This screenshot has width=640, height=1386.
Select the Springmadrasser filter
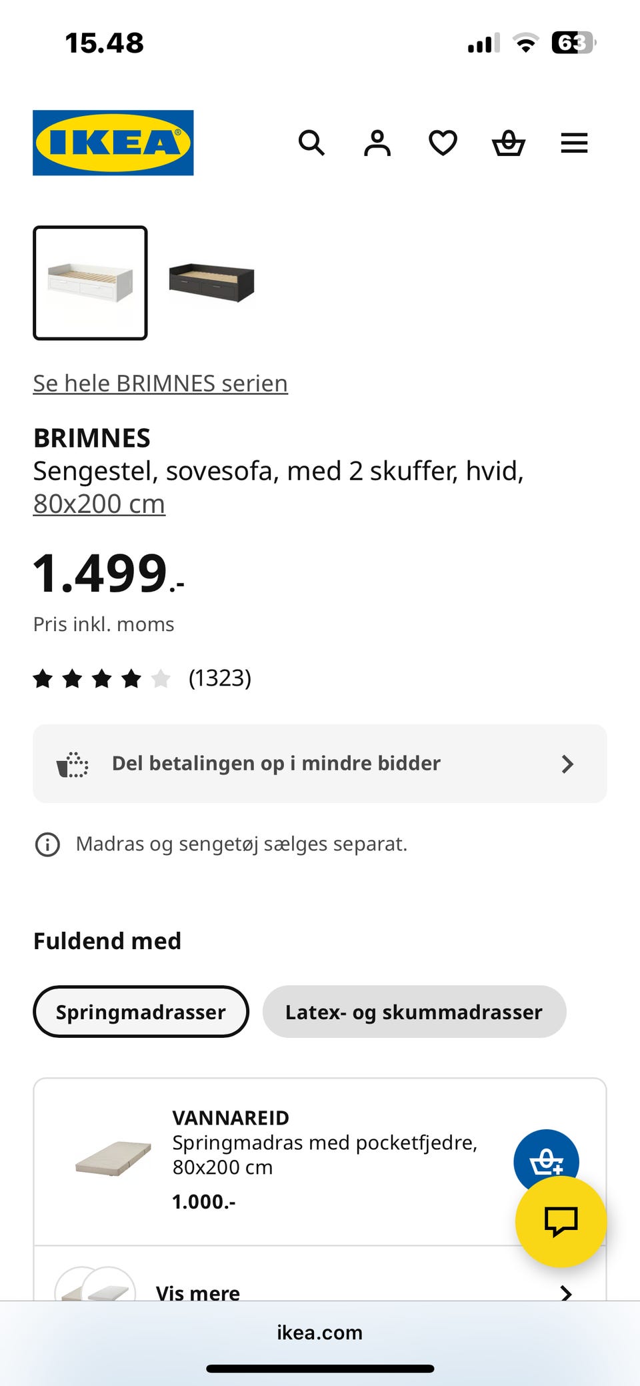(x=141, y=1012)
